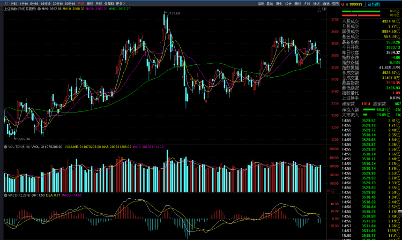Expand the 更多> period options
Viewport: 402px width, 240px height.
point(121,3)
